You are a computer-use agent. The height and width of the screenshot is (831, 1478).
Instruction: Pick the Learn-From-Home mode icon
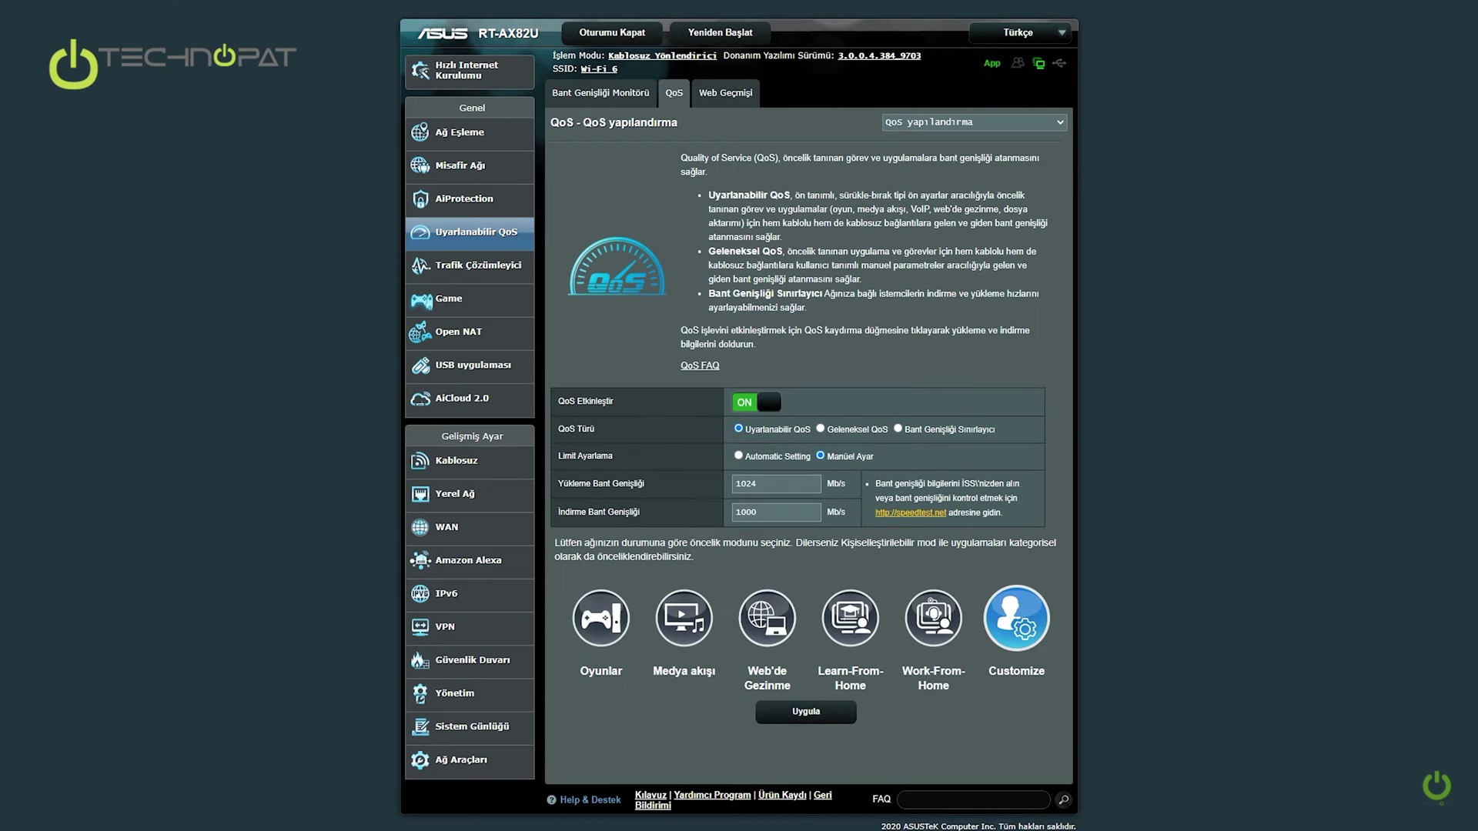coord(850,618)
